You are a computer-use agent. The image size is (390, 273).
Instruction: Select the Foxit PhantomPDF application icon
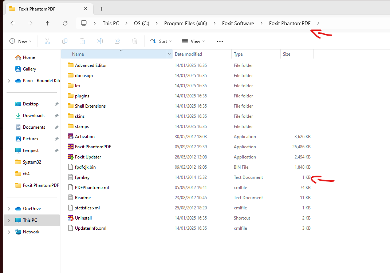point(71,146)
